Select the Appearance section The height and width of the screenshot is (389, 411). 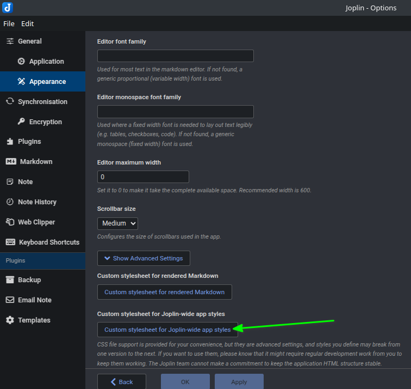[x=42, y=81]
